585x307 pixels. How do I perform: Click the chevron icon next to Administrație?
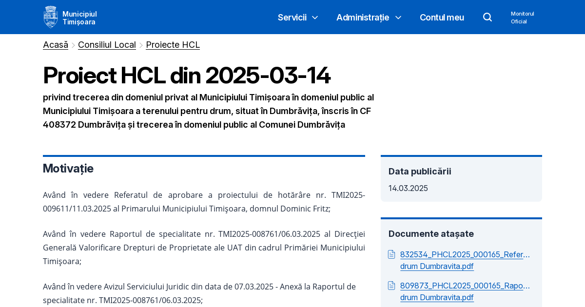click(x=398, y=18)
